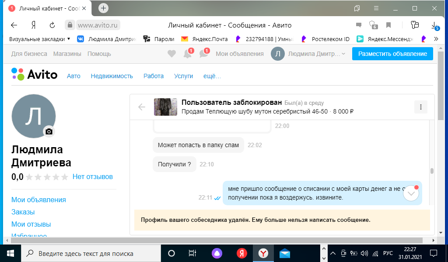Image resolution: width=448 pixels, height=262 pixels.
Task: Click Нет отзывов link
Action: 93,177
